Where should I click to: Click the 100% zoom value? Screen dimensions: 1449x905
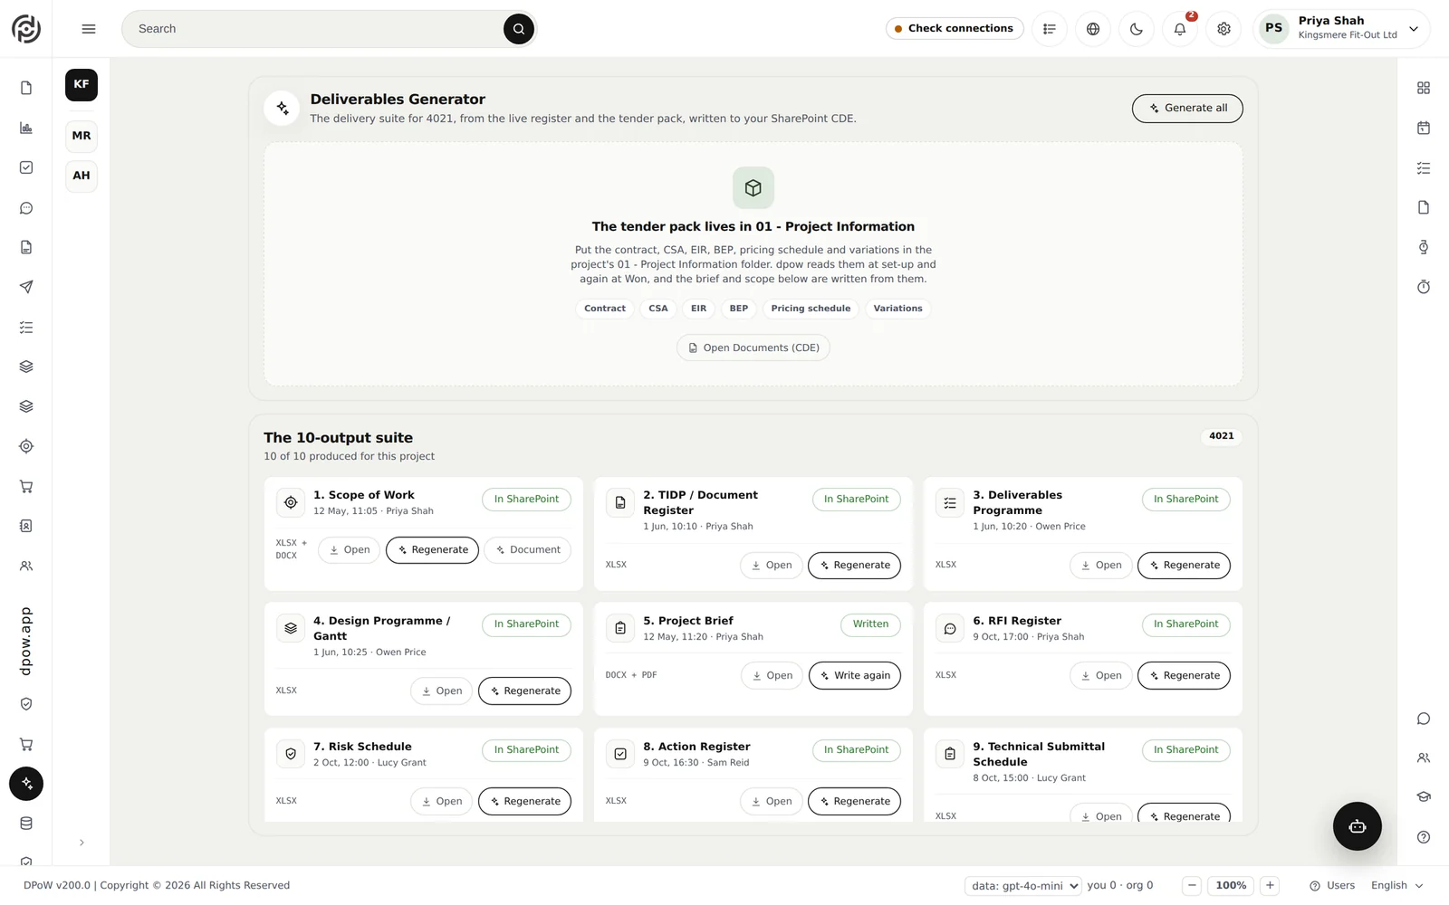[1231, 886]
